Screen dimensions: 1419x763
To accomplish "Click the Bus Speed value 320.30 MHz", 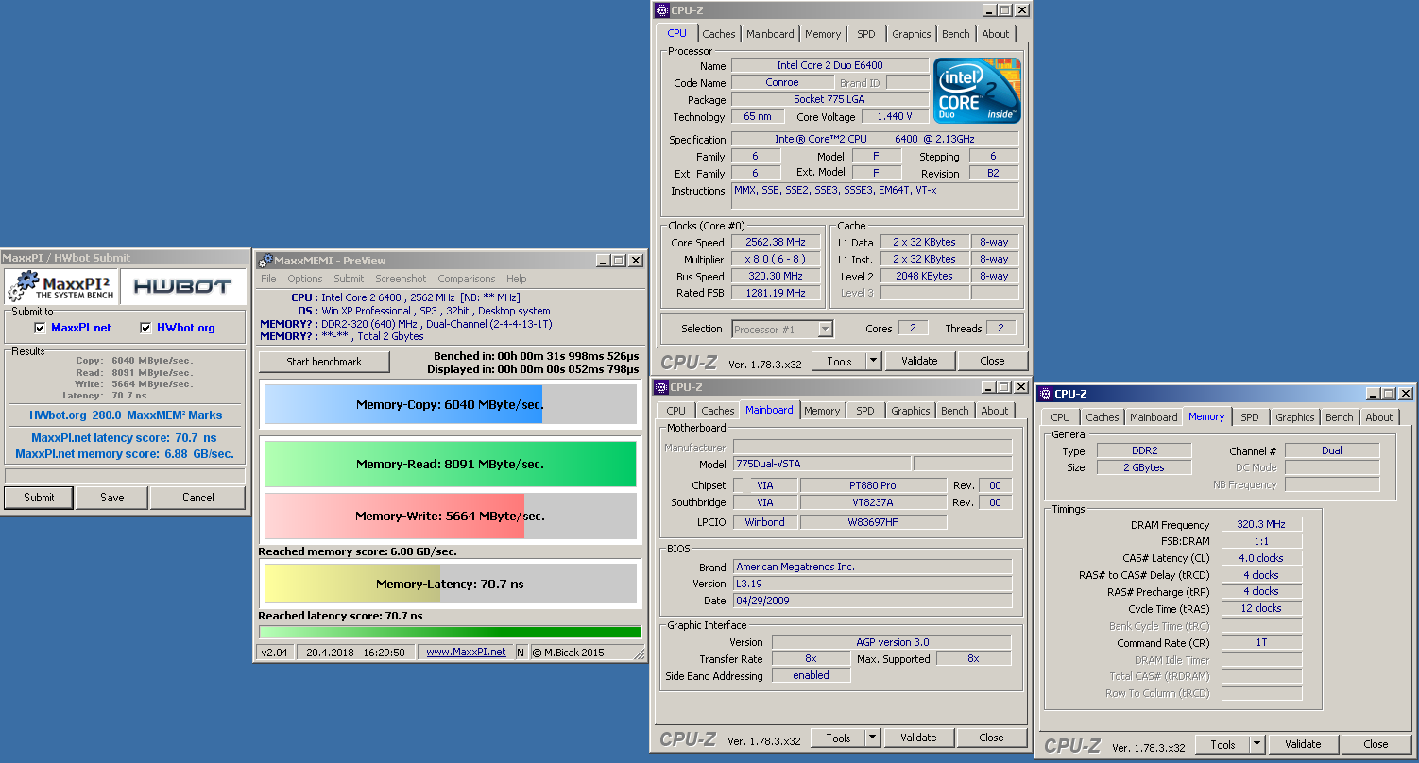I will pos(776,276).
